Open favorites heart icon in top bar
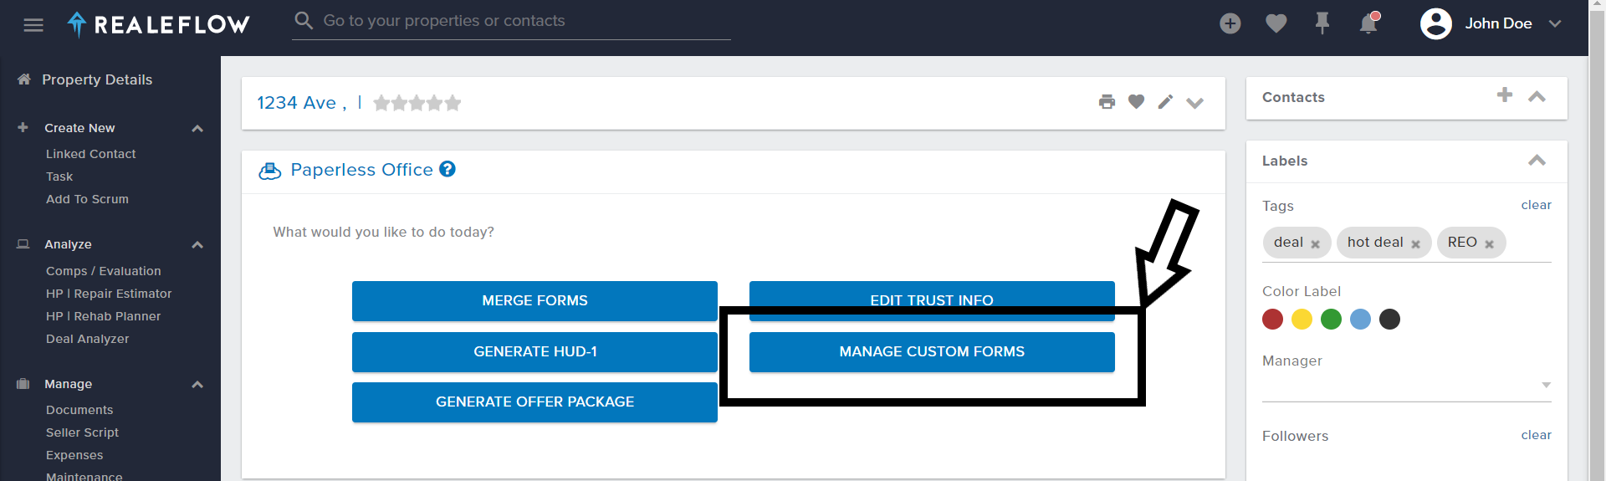Image resolution: width=1606 pixels, height=481 pixels. [1276, 23]
